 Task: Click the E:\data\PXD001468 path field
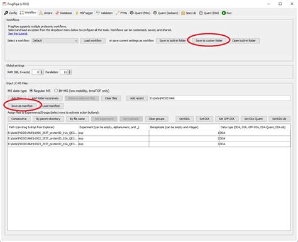click(x=220, y=98)
